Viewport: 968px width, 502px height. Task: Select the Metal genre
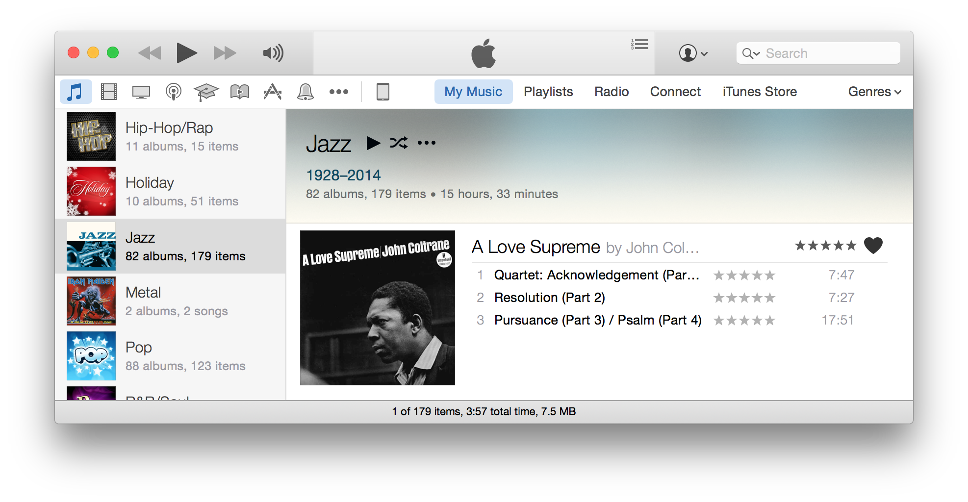[171, 301]
